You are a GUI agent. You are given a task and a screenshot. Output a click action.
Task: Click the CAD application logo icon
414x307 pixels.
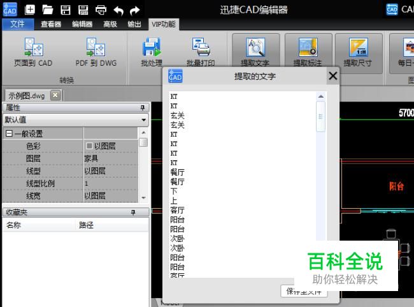click(10, 10)
